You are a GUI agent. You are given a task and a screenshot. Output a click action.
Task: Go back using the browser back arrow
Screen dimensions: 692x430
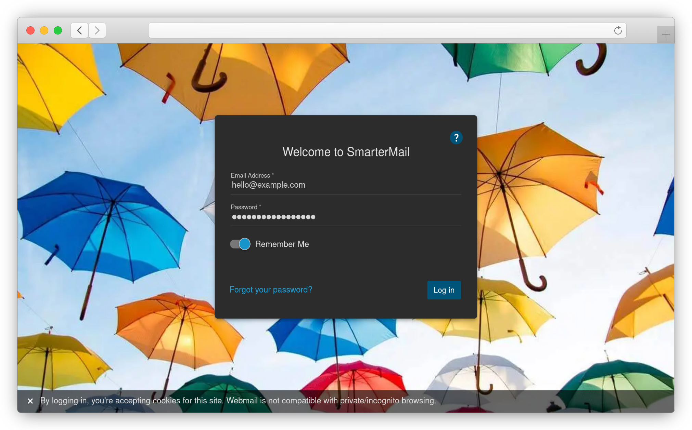click(79, 30)
